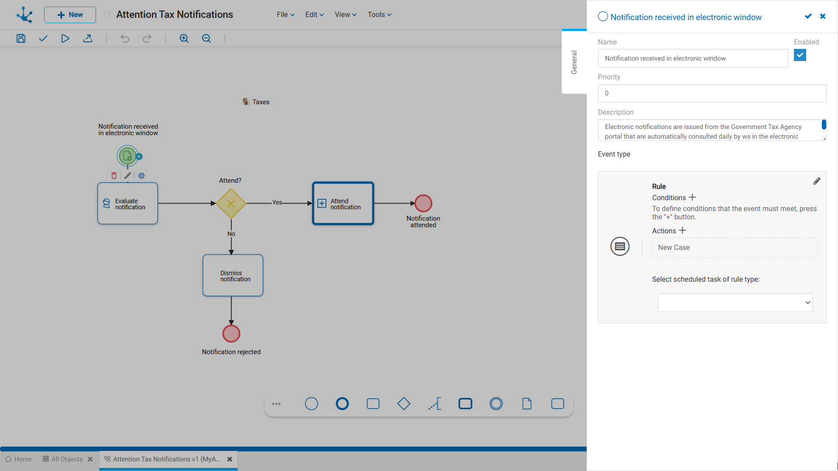Image resolution: width=838 pixels, height=471 pixels.
Task: Run the process with the play icon
Action: [x=65, y=38]
